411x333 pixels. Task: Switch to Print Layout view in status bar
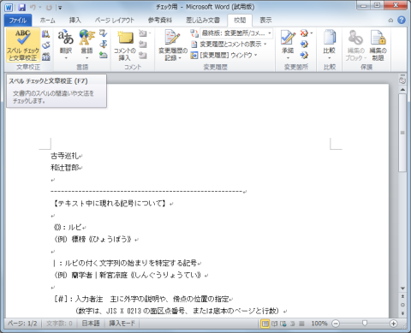(x=265, y=324)
